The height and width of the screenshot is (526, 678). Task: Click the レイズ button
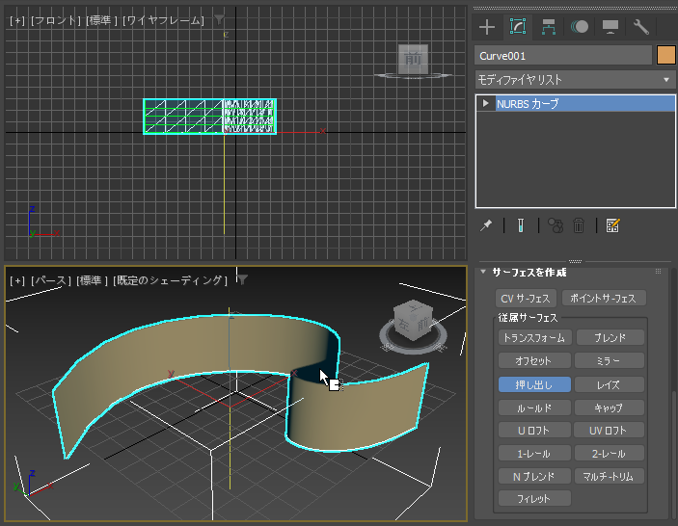pyautogui.click(x=610, y=384)
